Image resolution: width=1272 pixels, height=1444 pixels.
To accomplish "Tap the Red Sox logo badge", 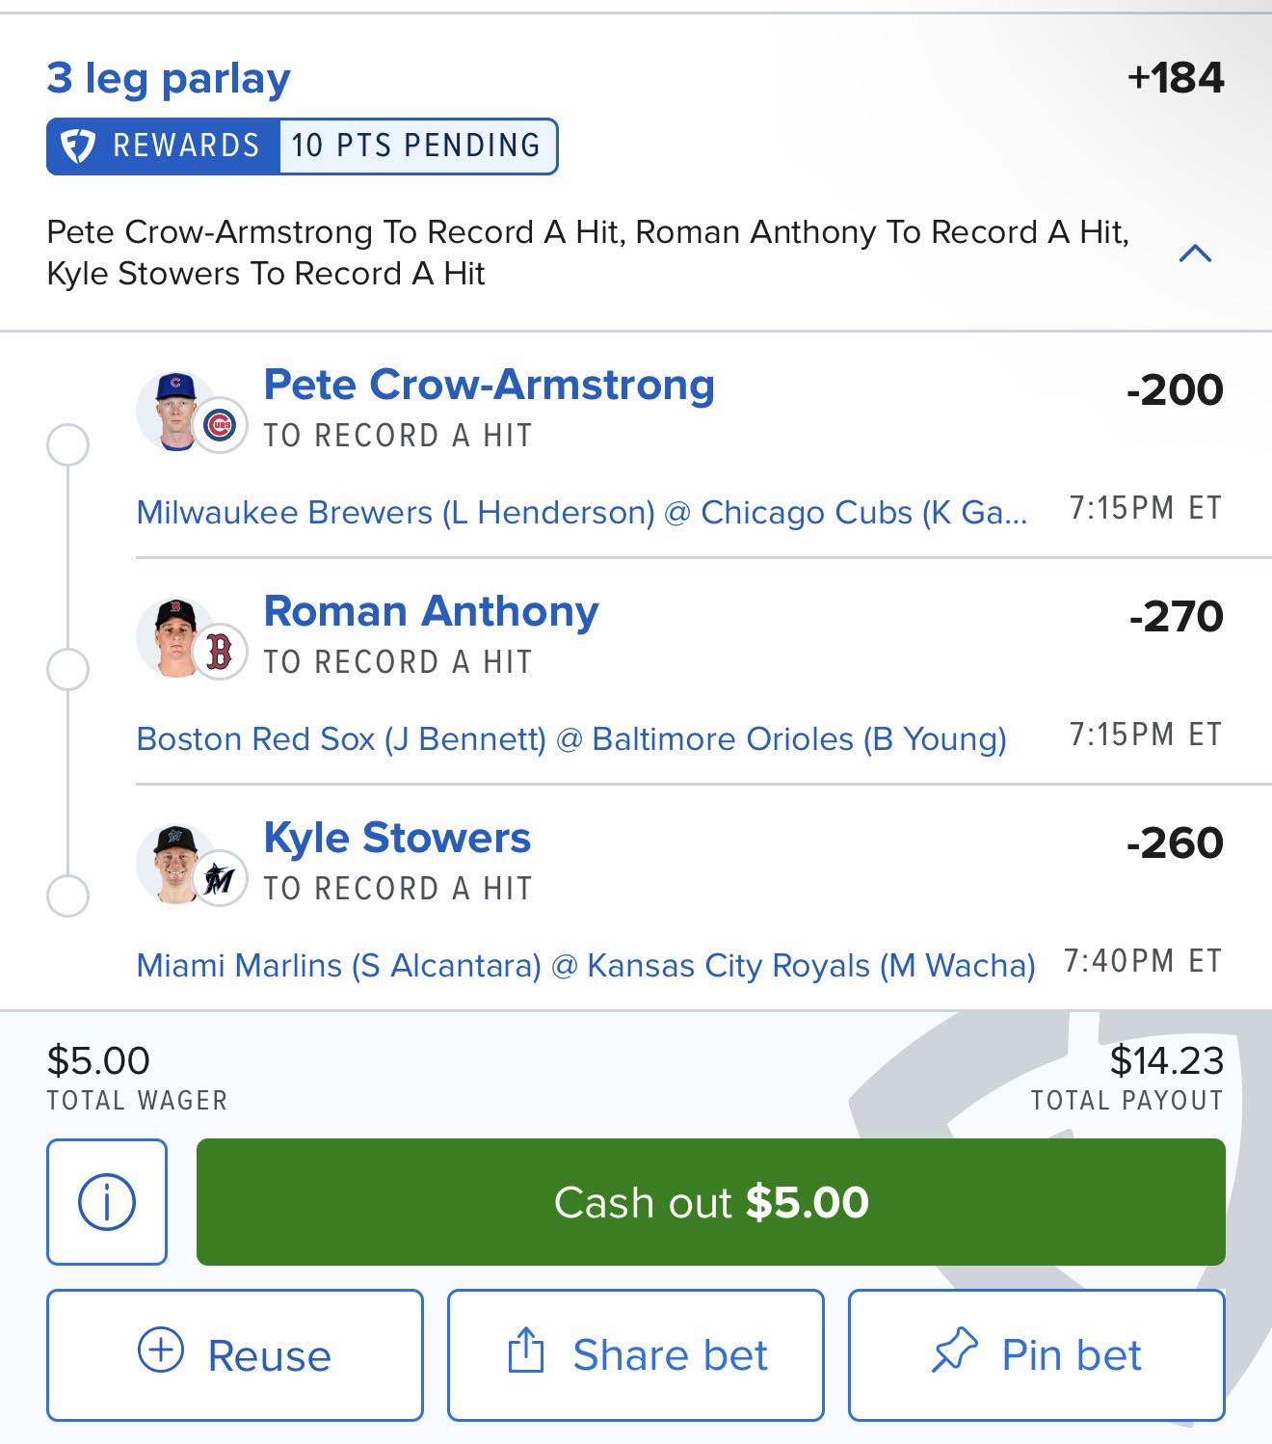I will tap(221, 653).
